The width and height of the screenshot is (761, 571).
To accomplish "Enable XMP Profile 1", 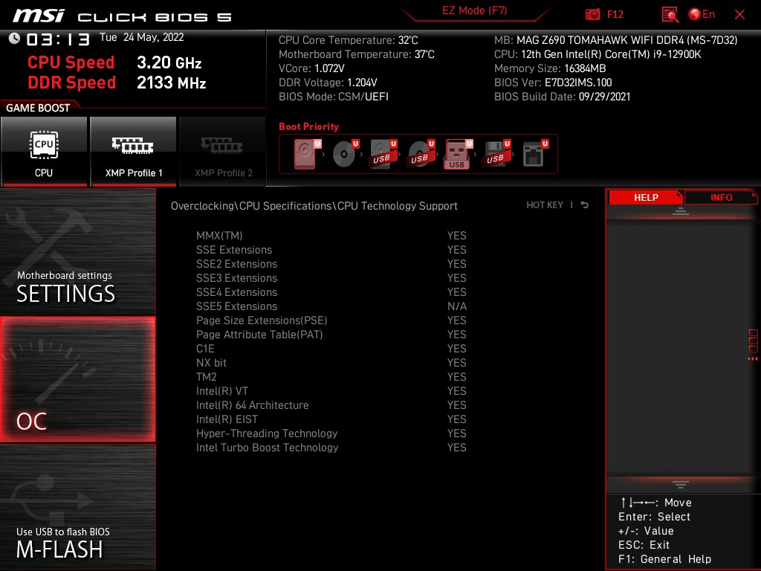I will pos(134,152).
